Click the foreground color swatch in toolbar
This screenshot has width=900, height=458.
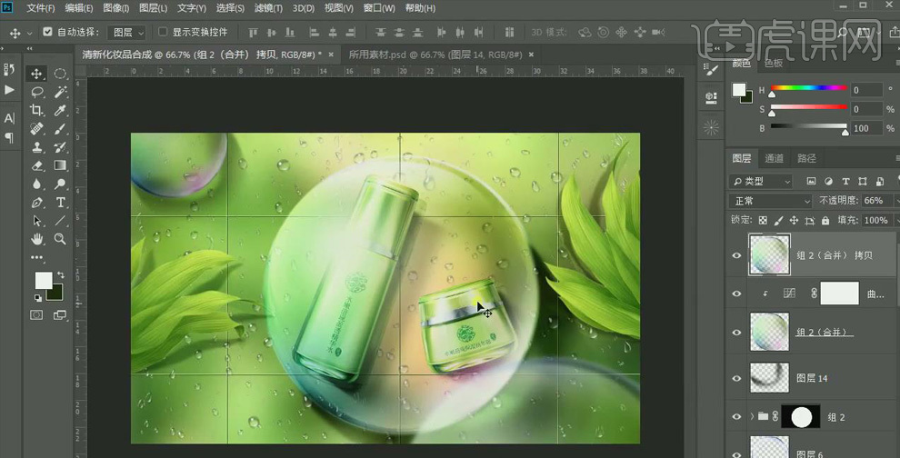click(x=43, y=280)
